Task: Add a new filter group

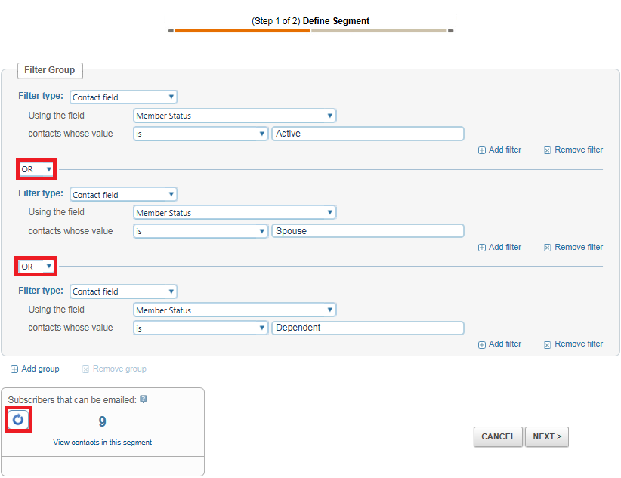Action: (x=35, y=369)
